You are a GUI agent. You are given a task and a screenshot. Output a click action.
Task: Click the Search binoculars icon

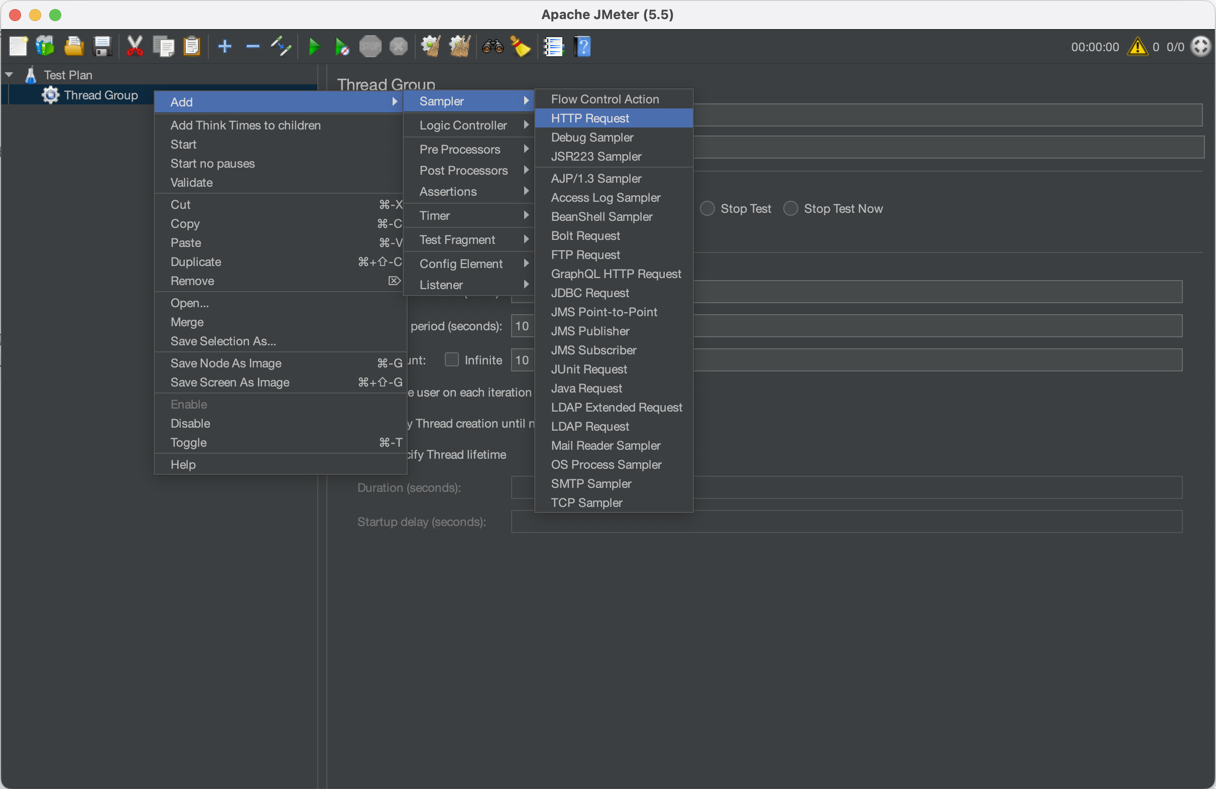(493, 47)
